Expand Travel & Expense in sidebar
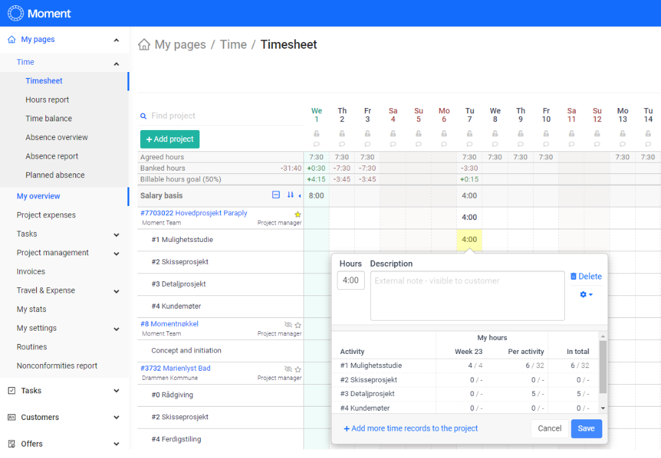Image resolution: width=661 pixels, height=458 pixels. coord(117,291)
